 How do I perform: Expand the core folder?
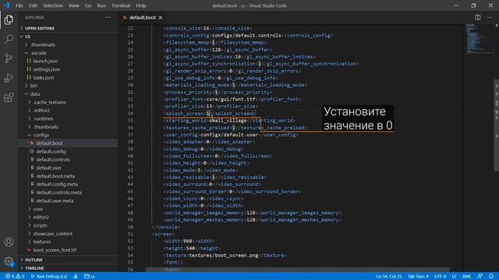pos(68,209)
